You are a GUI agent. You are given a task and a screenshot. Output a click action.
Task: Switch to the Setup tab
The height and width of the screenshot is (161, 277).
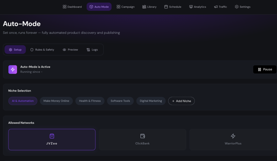(15, 49)
